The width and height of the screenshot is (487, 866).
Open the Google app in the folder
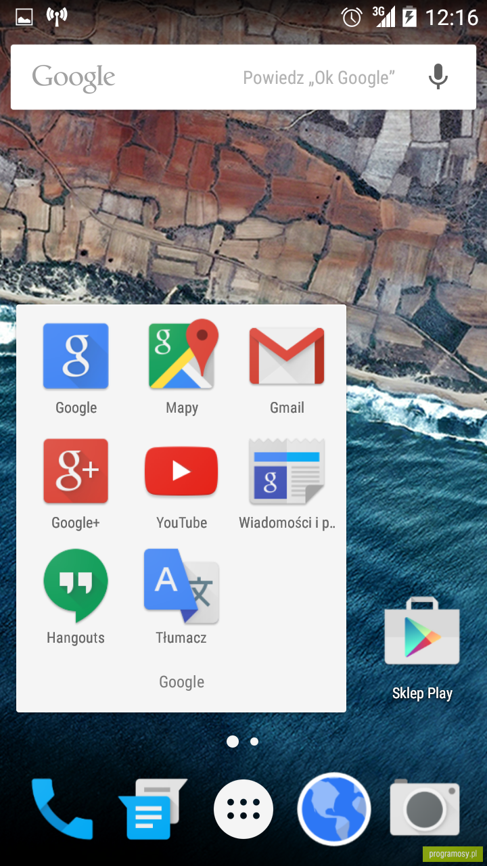76,357
